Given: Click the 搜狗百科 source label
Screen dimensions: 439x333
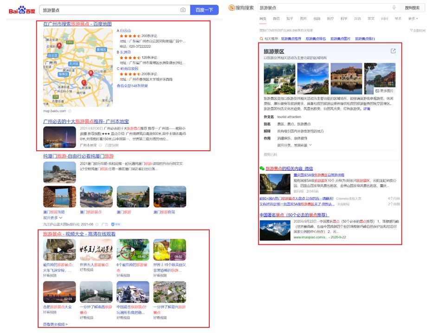Looking at the screenshot, I should [x=270, y=154].
